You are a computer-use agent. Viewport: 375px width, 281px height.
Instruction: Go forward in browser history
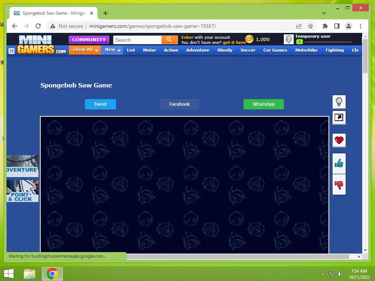click(26, 26)
